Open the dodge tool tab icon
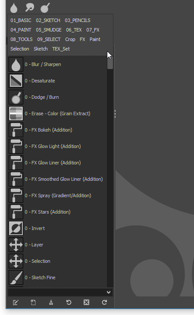 45,8
